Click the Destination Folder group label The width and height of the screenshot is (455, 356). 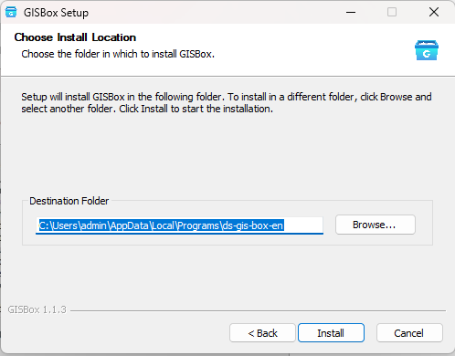pyautogui.click(x=69, y=201)
